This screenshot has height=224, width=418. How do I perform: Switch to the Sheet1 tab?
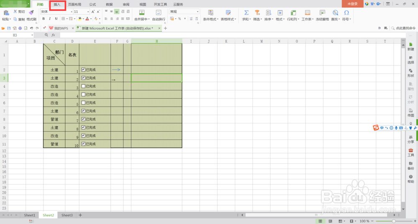pyautogui.click(x=30, y=215)
